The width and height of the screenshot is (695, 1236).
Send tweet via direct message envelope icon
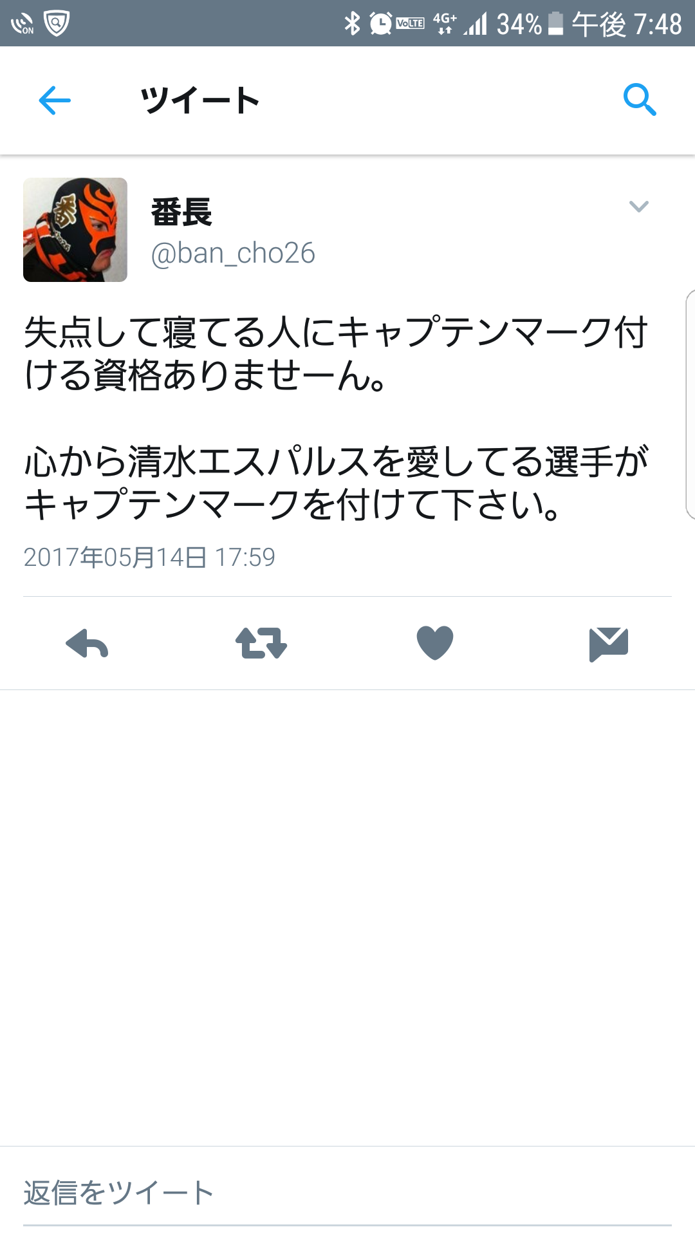coord(609,644)
